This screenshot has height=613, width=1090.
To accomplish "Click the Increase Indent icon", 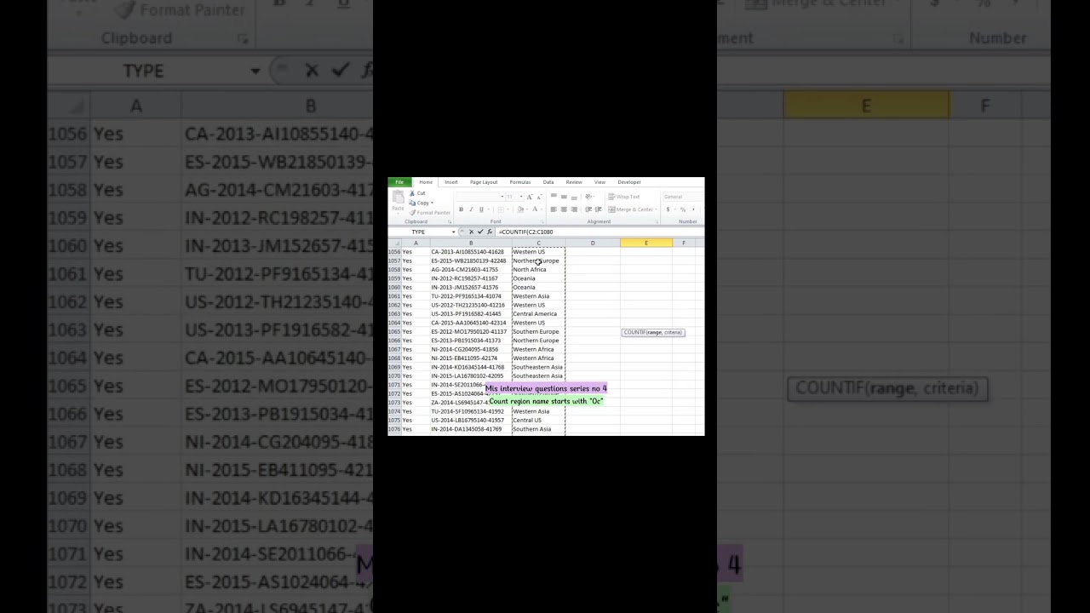I will [598, 209].
